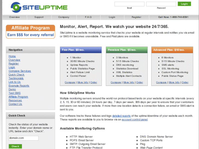Screen dimensions: 199x149
Task: Click the Free Plan: $0/mo. header
Action: pyautogui.click(x=81, y=50)
